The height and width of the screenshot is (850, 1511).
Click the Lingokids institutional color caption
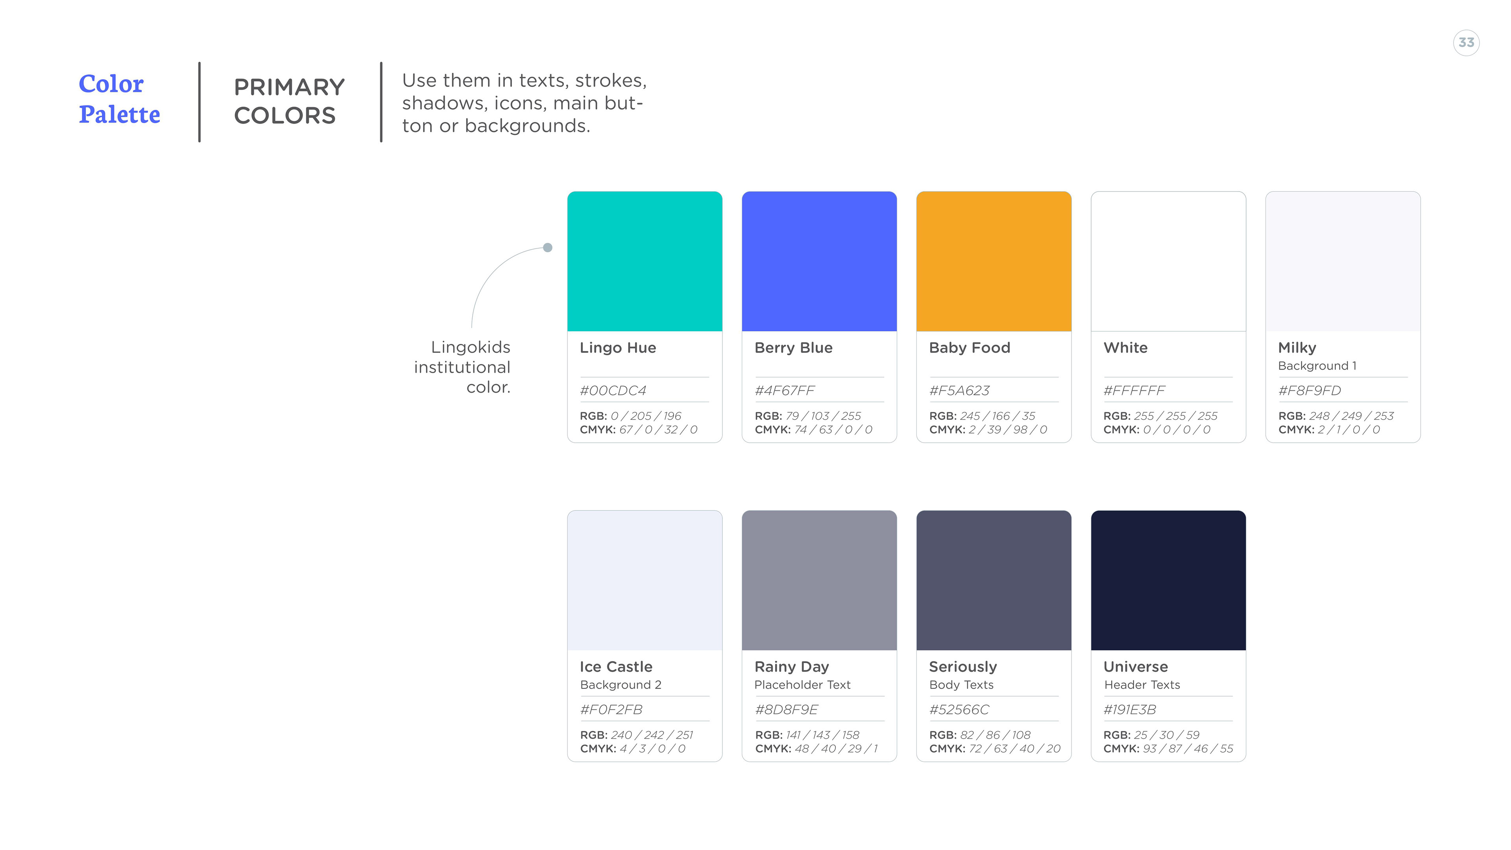(x=462, y=367)
